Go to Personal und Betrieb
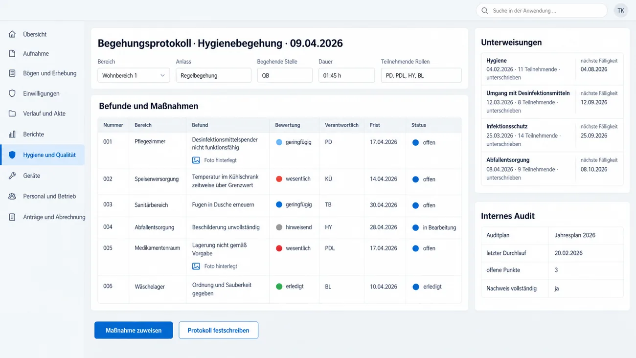636x358 pixels. click(42, 196)
